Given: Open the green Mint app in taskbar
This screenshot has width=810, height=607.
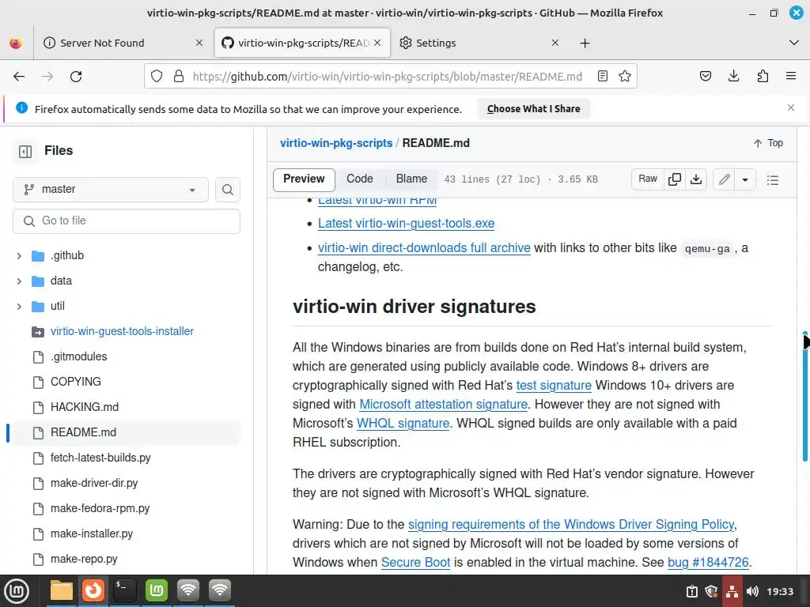Looking at the screenshot, I should pyautogui.click(x=157, y=590).
